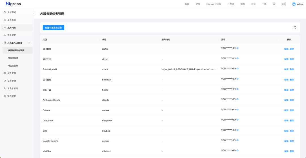The image size is (306, 158).
Task: Delete the baidu provider
Action: tap(292, 90)
